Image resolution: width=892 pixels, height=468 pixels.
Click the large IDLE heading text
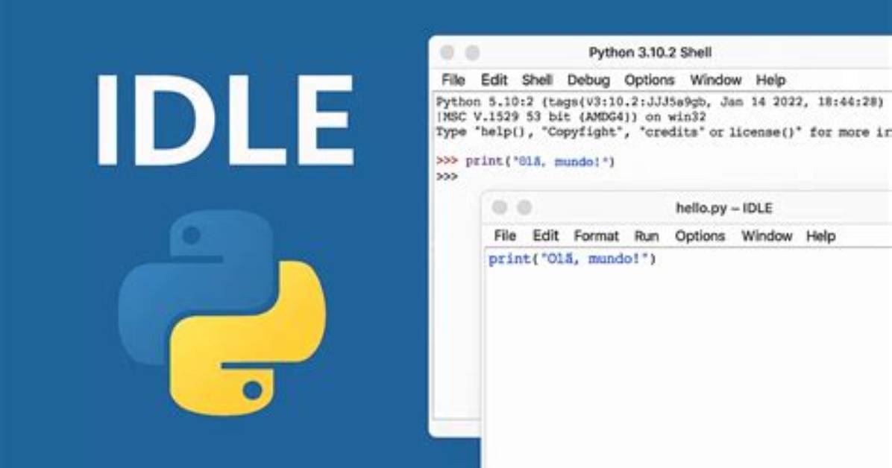[x=226, y=120]
